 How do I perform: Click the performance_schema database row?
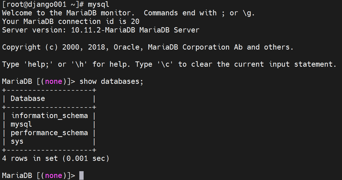(x=49, y=133)
